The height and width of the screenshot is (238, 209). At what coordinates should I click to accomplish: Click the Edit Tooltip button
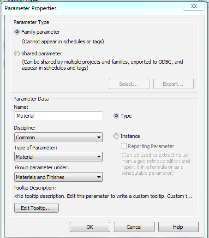coord(36,208)
